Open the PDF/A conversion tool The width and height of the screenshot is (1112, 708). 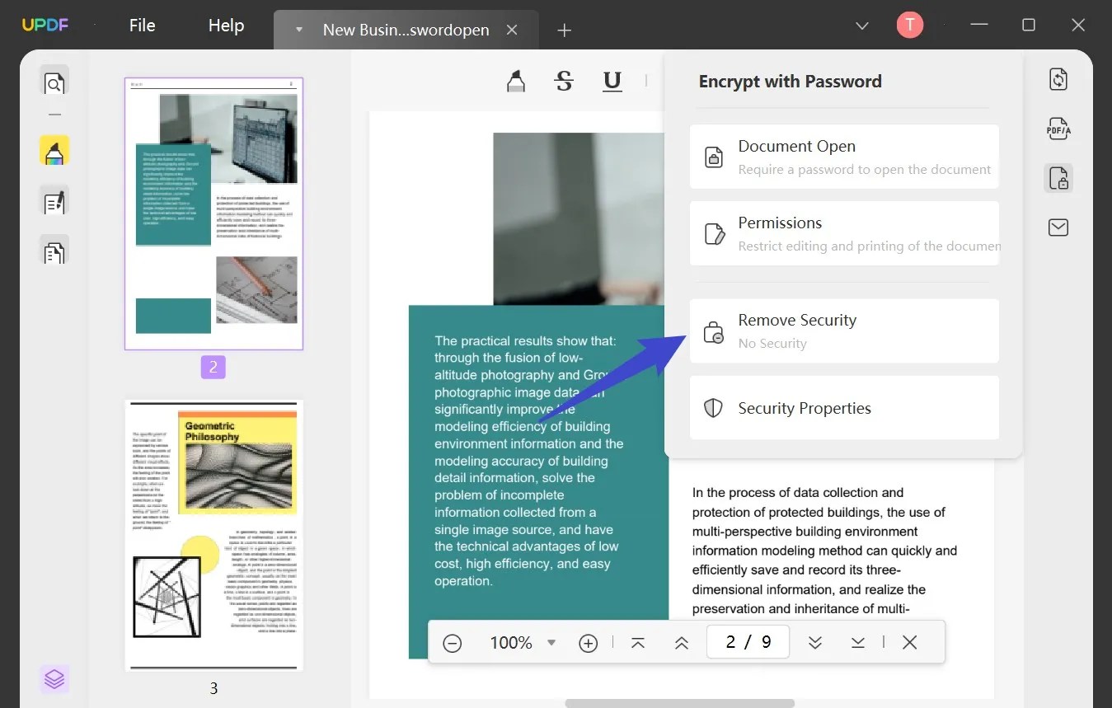point(1058,129)
